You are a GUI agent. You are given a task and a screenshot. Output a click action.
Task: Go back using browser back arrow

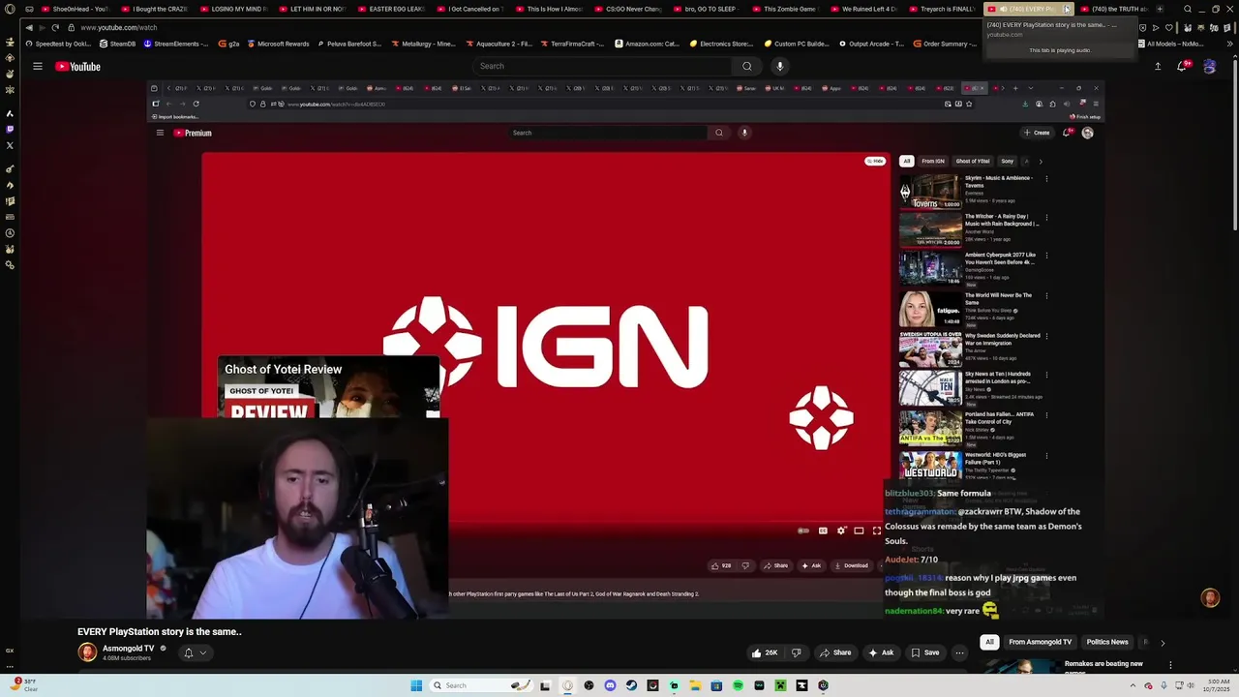[x=29, y=27]
